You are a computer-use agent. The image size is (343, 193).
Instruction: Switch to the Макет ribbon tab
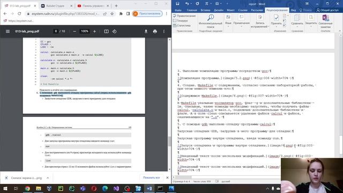pyautogui.click(x=230, y=10)
